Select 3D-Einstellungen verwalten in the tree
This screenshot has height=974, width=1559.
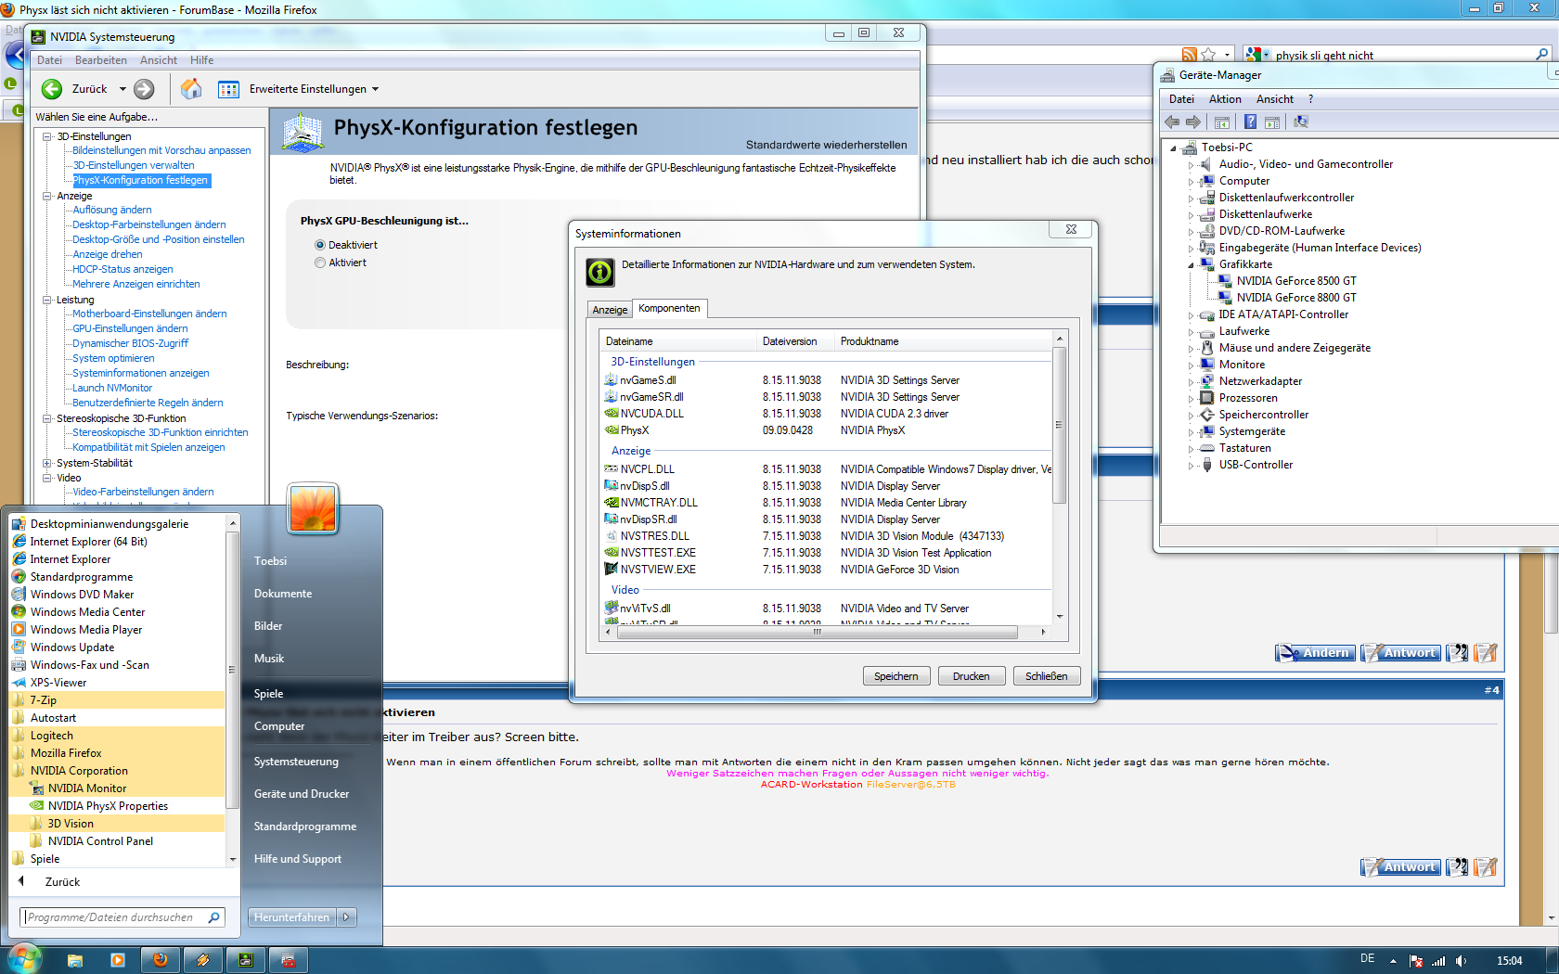[134, 165]
